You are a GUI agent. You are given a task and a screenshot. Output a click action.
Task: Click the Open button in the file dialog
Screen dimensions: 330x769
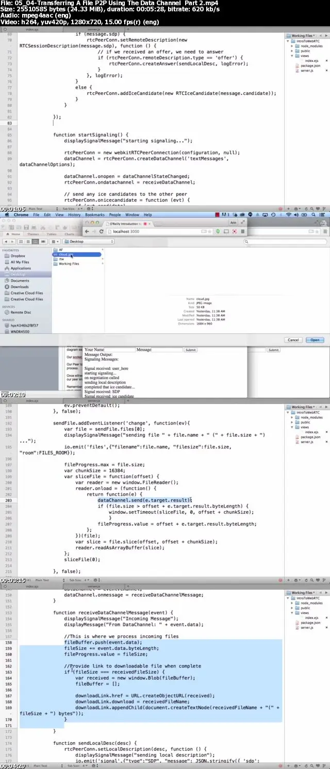point(315,340)
